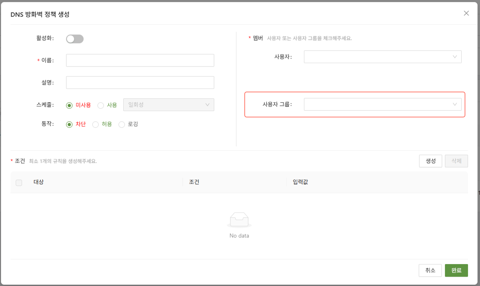Check the select-all checkbox in table header
480x286 pixels.
[19, 183]
